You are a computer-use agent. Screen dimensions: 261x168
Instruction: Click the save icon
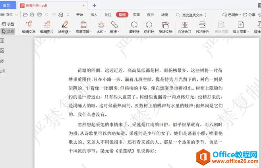tap(32, 15)
